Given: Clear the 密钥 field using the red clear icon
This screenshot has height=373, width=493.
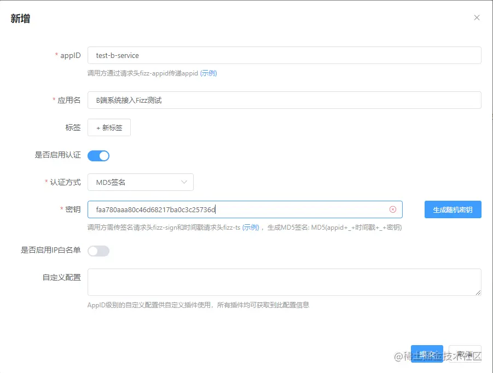Looking at the screenshot, I should coord(393,209).
